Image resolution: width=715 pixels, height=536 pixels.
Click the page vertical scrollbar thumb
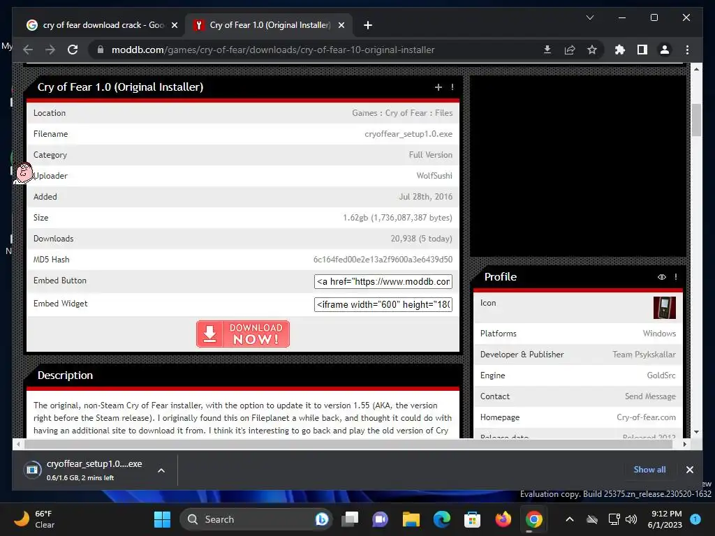click(696, 120)
